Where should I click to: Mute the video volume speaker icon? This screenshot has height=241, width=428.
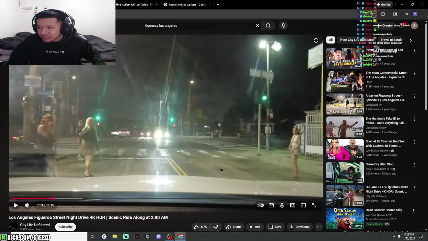(27, 205)
